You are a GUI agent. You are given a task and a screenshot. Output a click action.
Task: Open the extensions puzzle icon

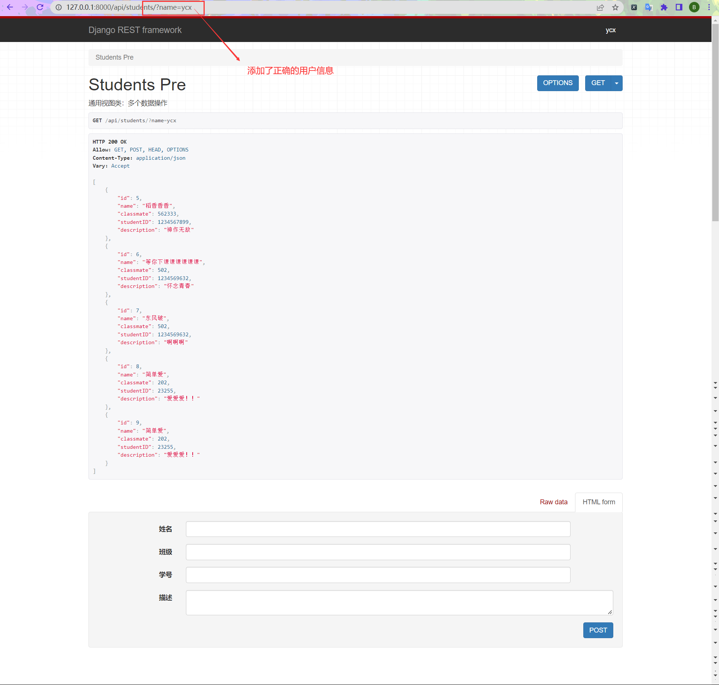(664, 7)
